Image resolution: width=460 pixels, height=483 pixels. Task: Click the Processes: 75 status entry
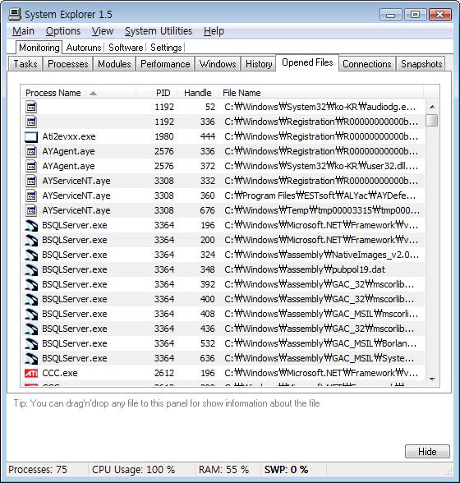38,470
